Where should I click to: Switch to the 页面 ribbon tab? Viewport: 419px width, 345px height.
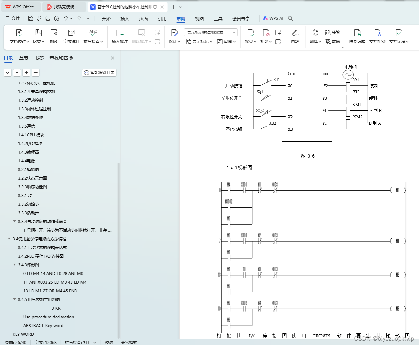point(144,18)
